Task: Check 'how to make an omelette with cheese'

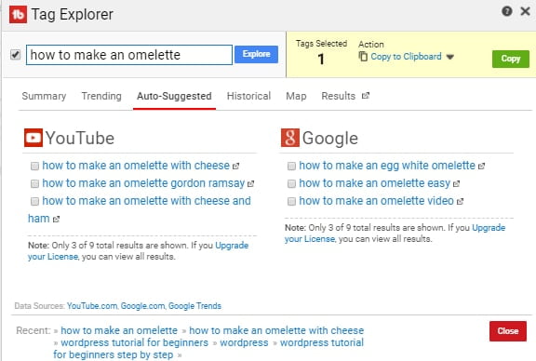Action: click(34, 167)
